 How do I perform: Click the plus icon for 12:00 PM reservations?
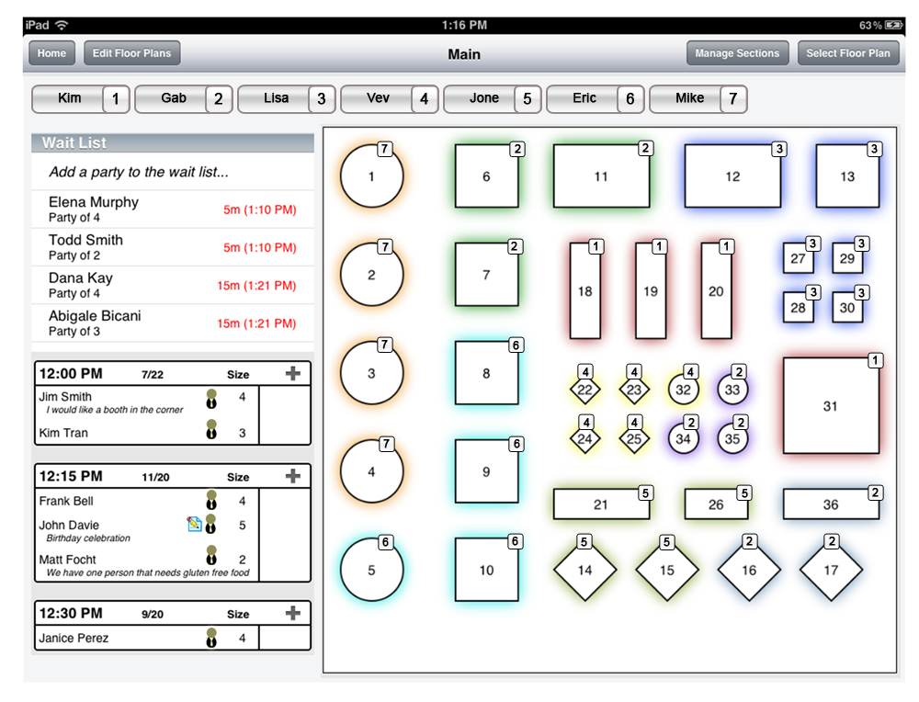(x=292, y=373)
